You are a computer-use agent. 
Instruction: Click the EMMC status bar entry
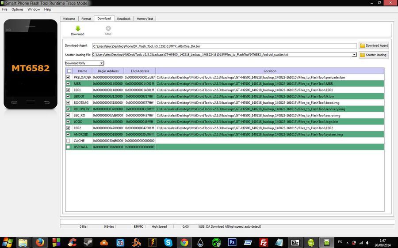pyautogui.click(x=138, y=226)
